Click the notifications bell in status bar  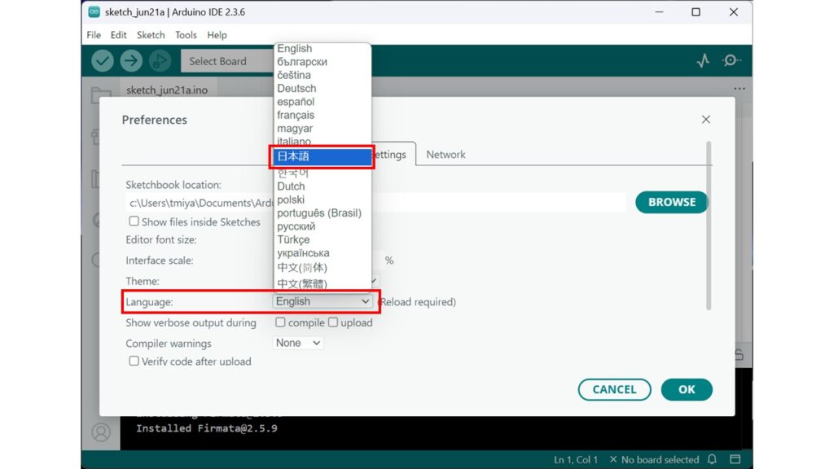click(712, 459)
